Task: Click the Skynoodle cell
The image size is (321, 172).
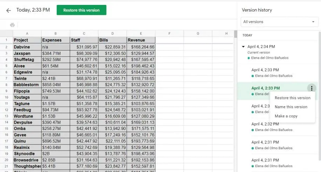Action: click(x=27, y=154)
